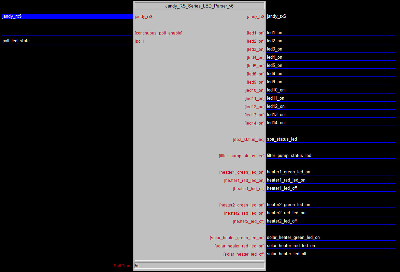Click the red [heater2_green_led_on] pin label

(242, 205)
